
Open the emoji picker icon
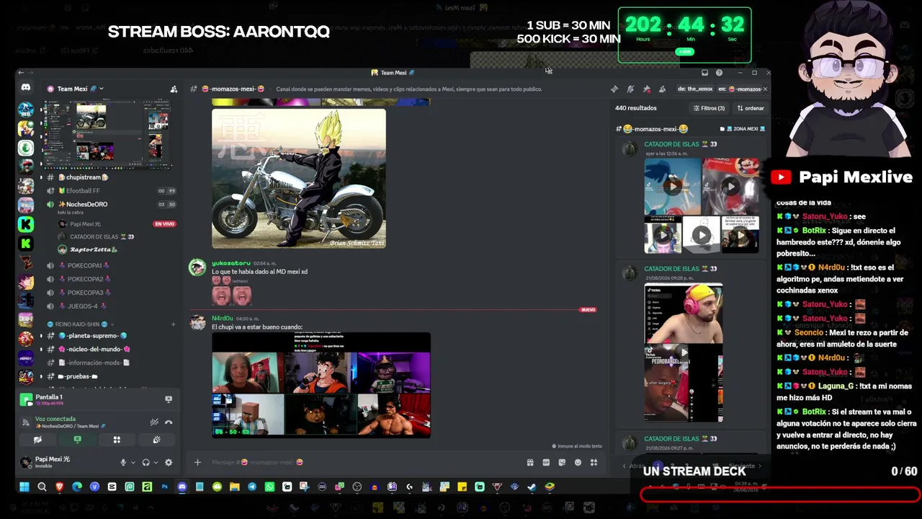point(578,463)
